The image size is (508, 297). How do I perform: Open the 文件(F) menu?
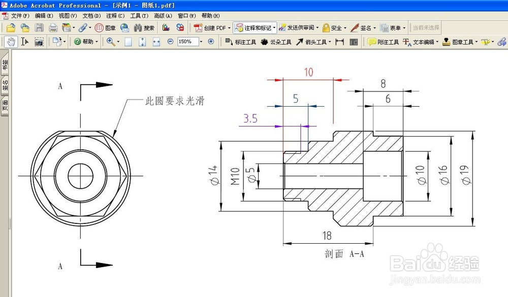coord(20,16)
